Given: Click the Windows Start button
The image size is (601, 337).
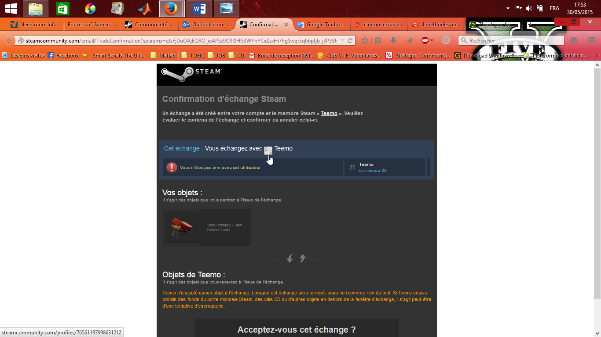Looking at the screenshot, I should click(x=11, y=9).
